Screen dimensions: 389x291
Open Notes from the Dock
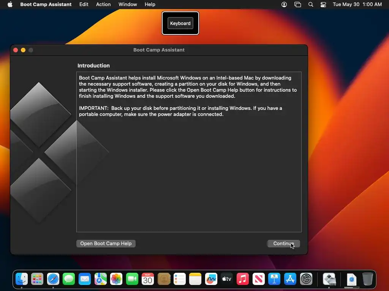195,279
